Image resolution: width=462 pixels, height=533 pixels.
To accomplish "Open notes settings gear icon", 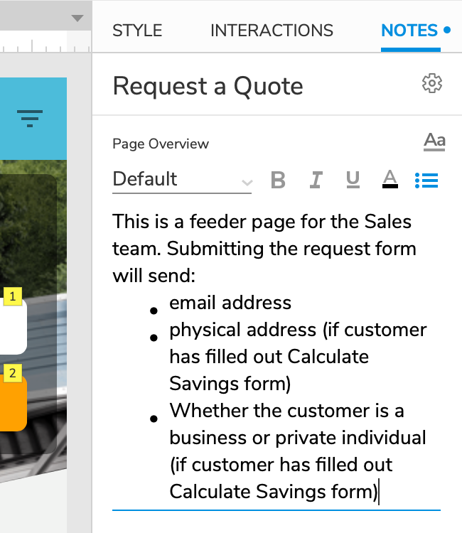I will (x=431, y=84).
